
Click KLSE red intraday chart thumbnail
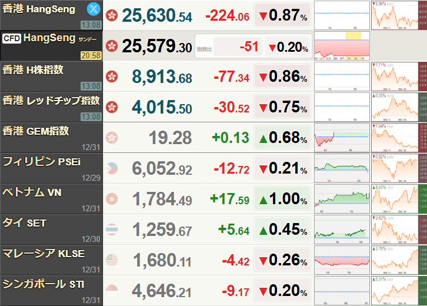tap(342, 260)
